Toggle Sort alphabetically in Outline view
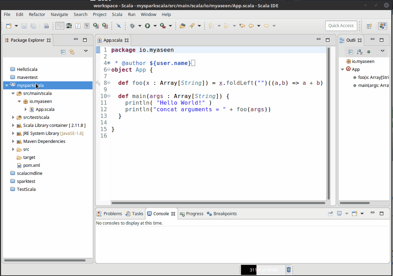This screenshot has width=393, height=276. pyautogui.click(x=360, y=52)
